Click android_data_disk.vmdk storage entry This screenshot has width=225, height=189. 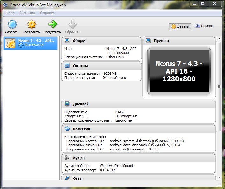pos(145,145)
